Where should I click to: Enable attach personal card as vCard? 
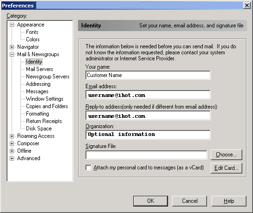click(88, 168)
